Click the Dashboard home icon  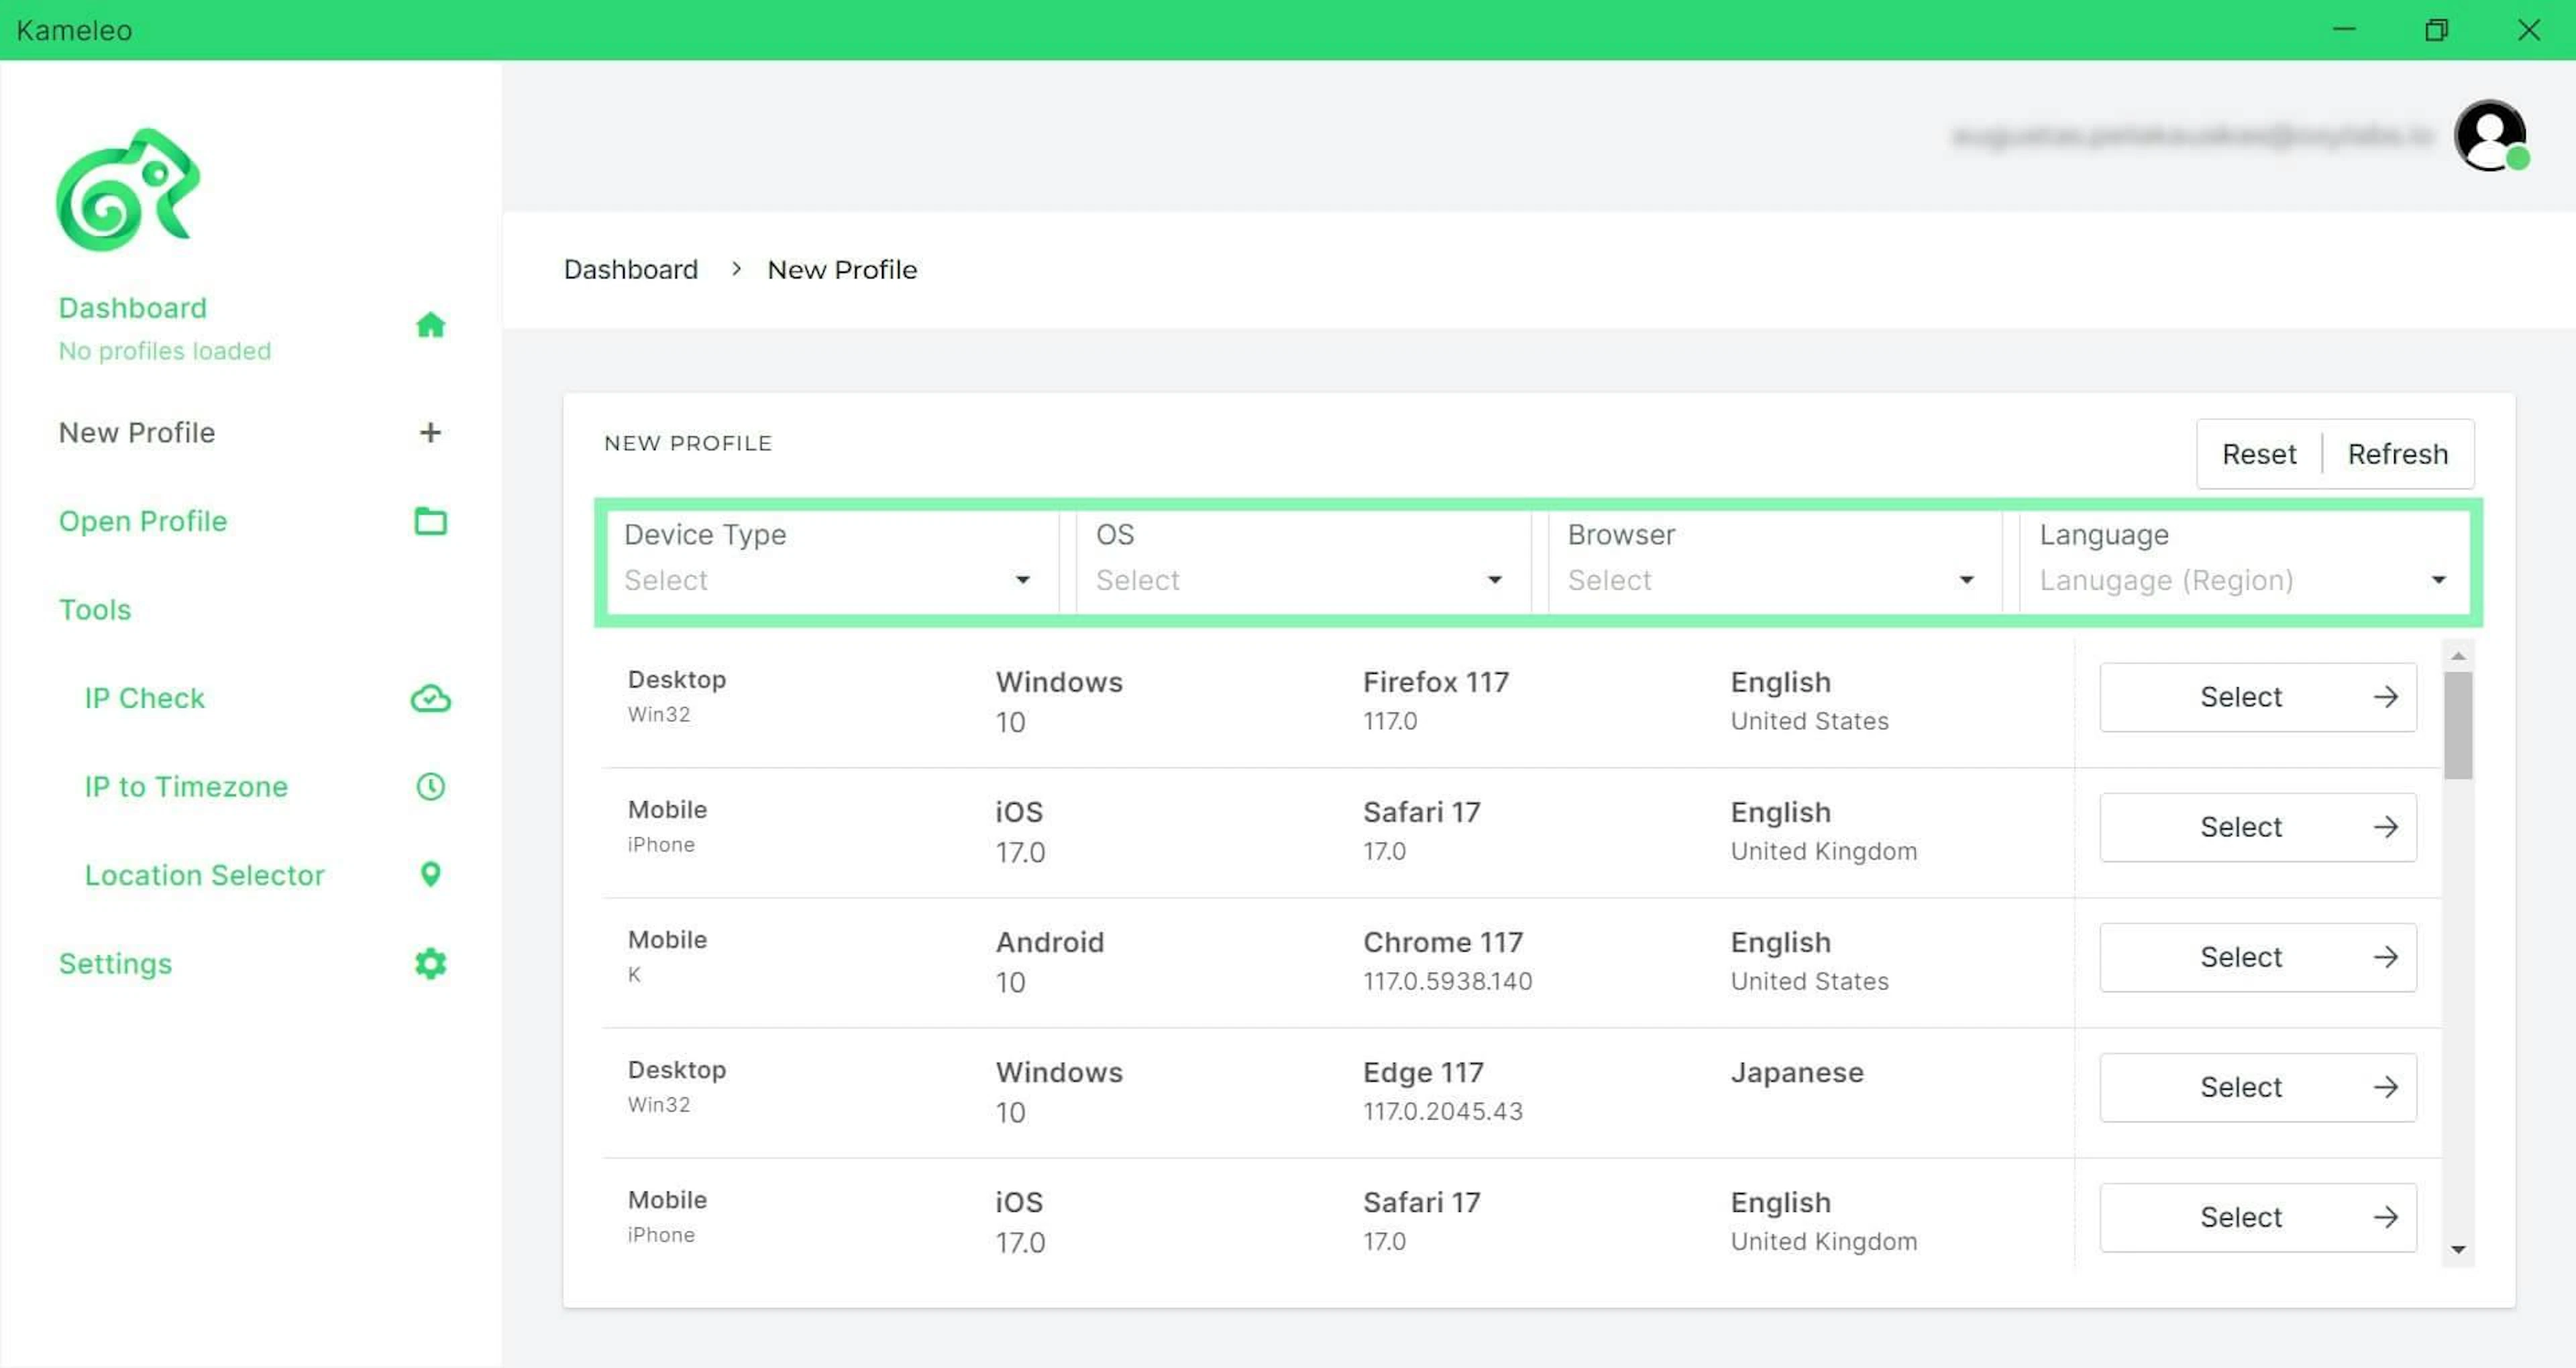(430, 325)
